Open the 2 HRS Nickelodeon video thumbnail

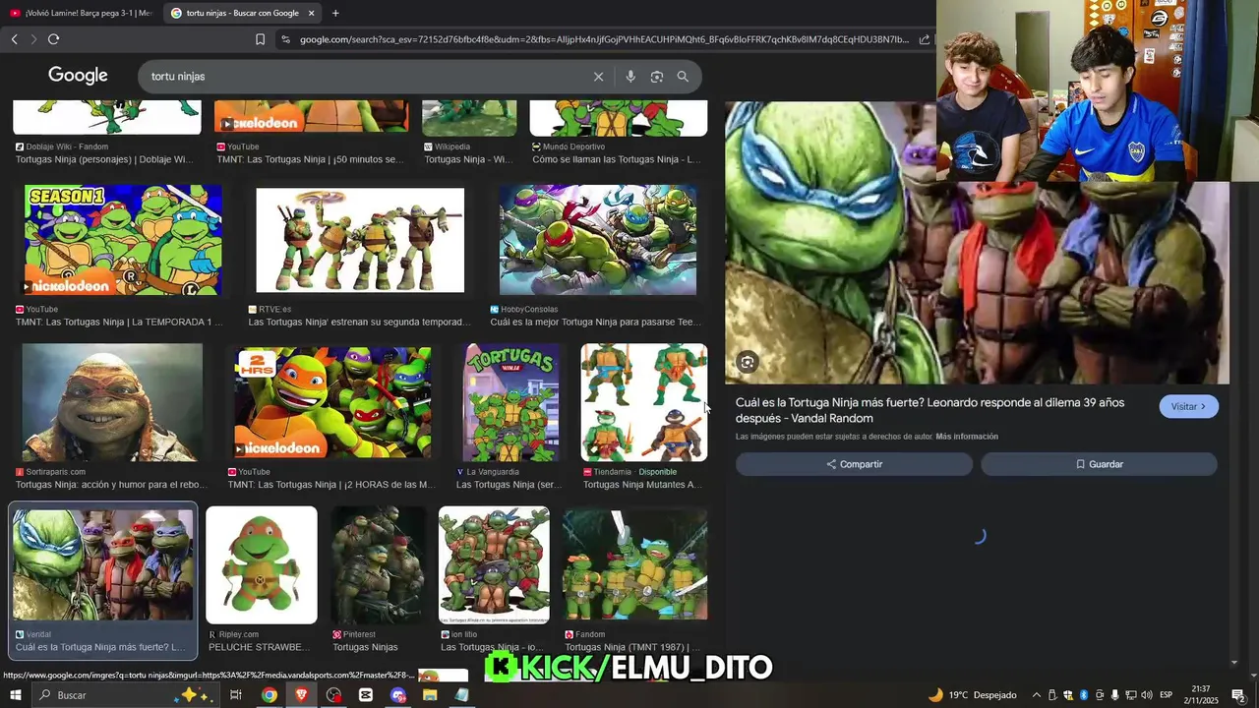(x=332, y=402)
